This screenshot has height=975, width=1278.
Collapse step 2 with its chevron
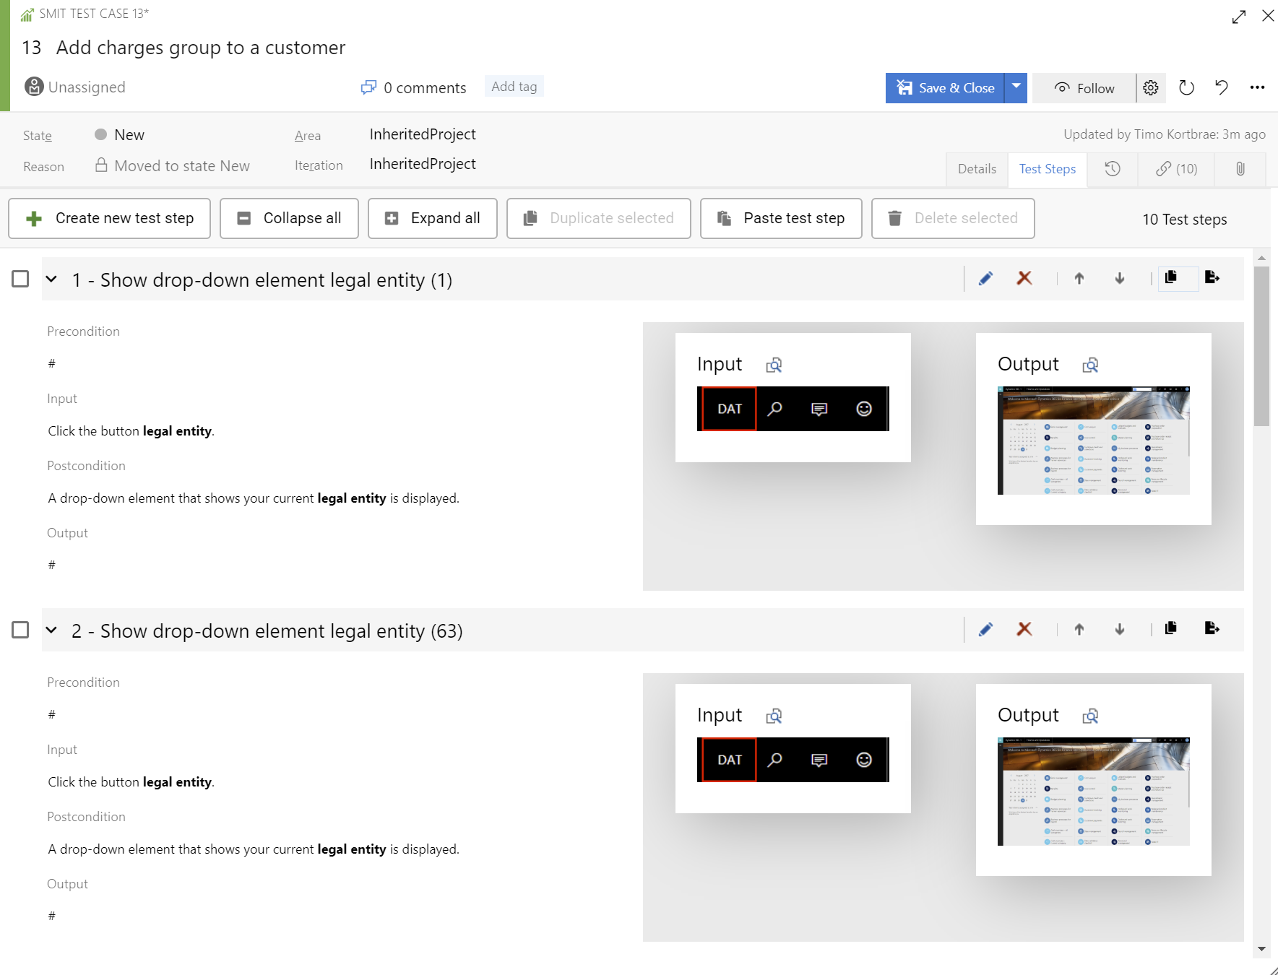(x=51, y=630)
